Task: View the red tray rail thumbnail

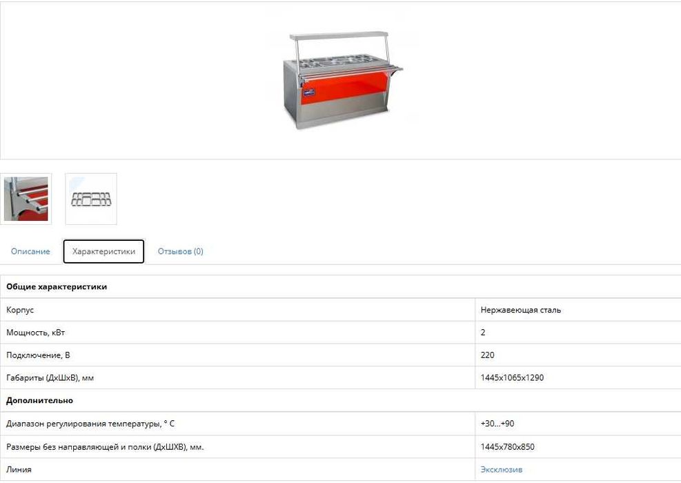Action: [x=26, y=199]
